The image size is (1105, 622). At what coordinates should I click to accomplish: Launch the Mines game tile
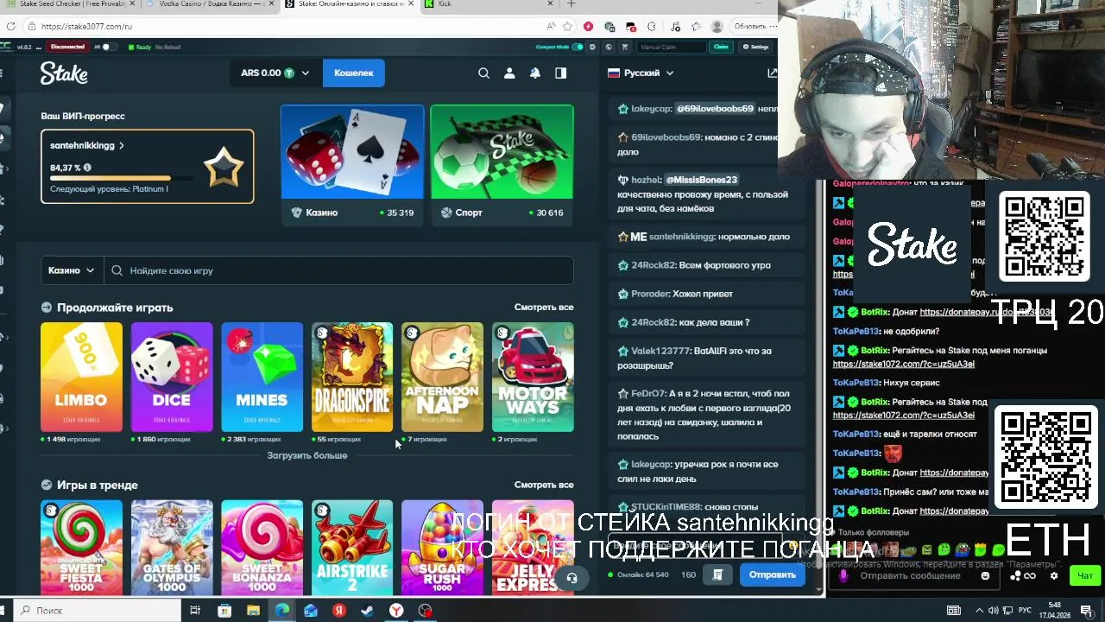click(x=262, y=377)
